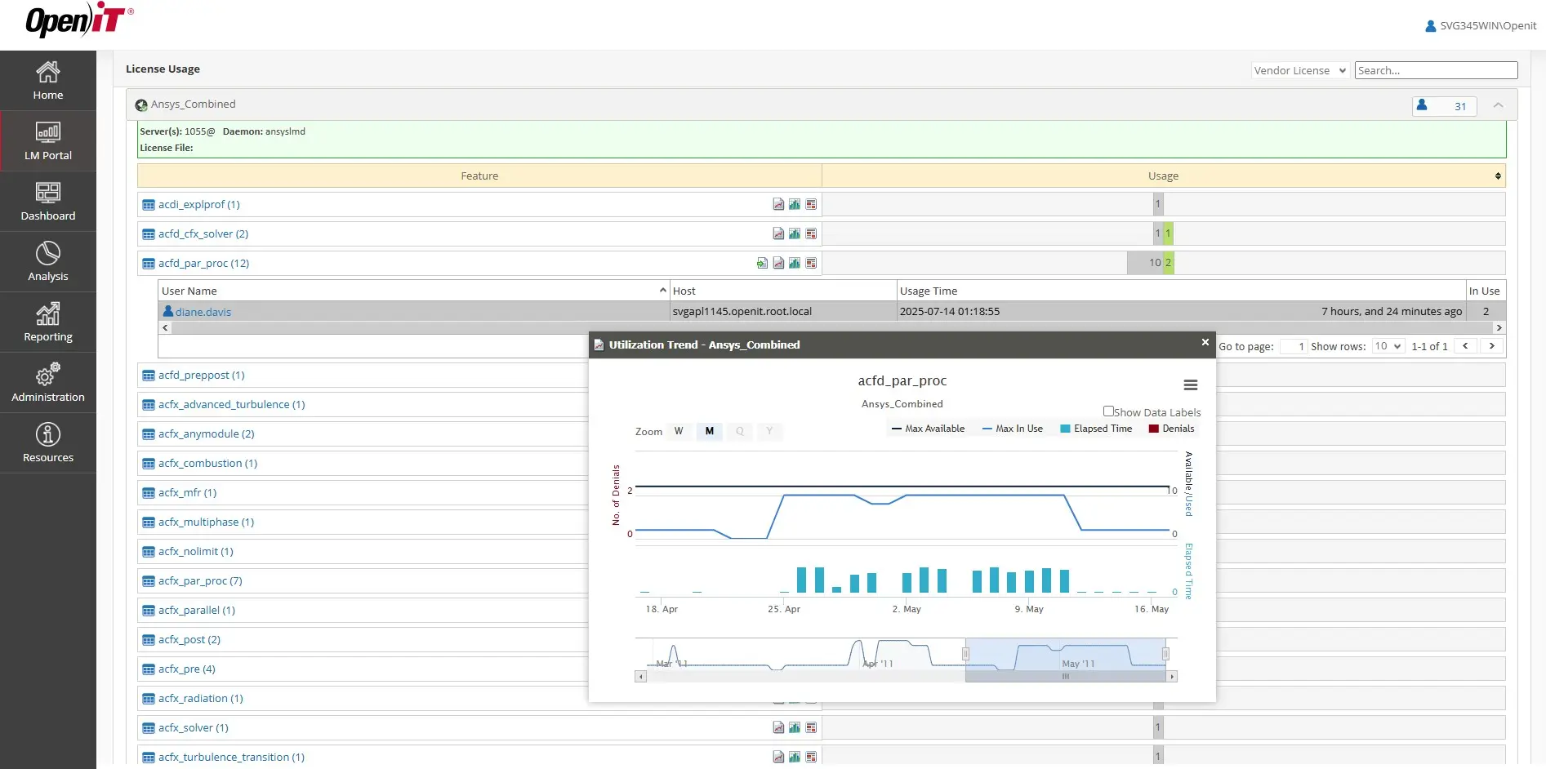Go to previous page of user table

[1465, 346]
